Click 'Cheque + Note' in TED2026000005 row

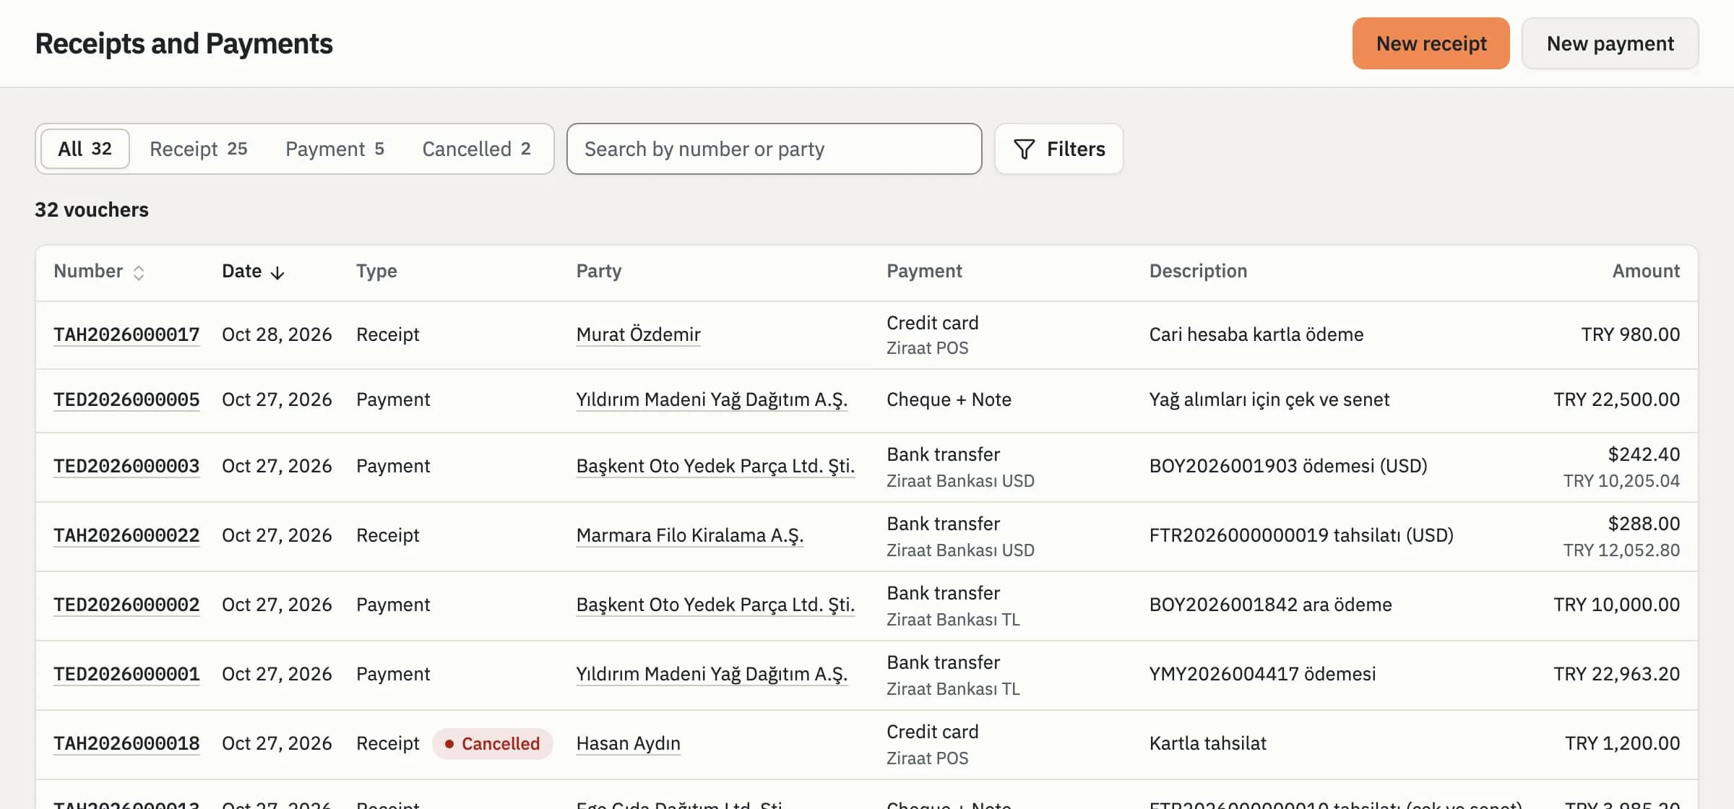pos(949,399)
